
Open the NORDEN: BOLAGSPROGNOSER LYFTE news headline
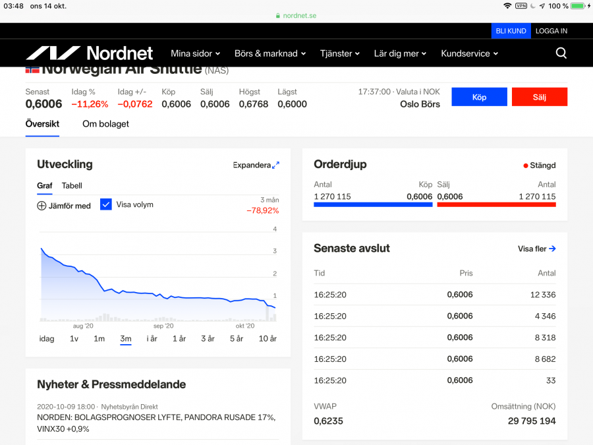(156, 423)
